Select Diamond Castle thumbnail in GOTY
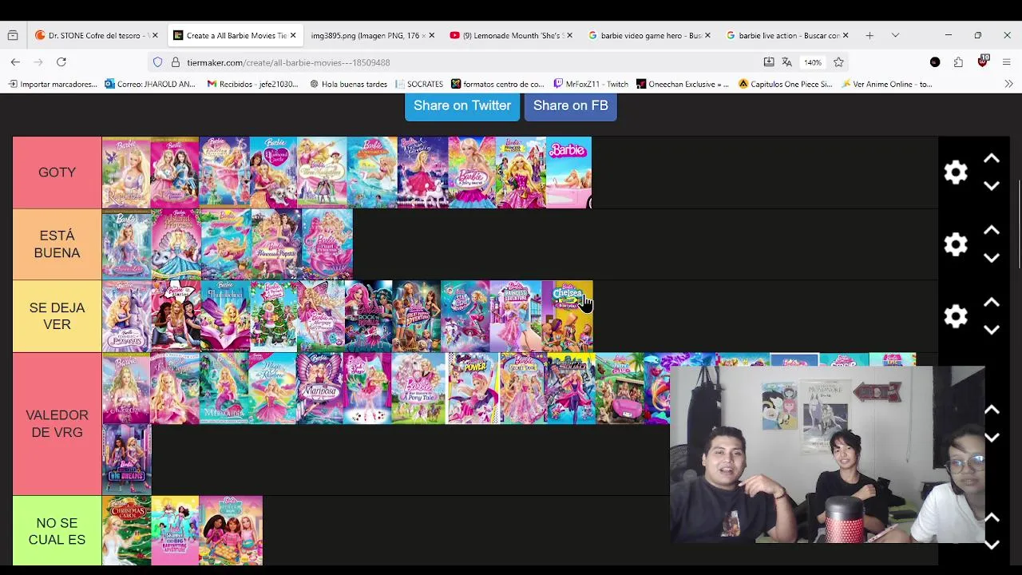The width and height of the screenshot is (1022, 575). 273,172
